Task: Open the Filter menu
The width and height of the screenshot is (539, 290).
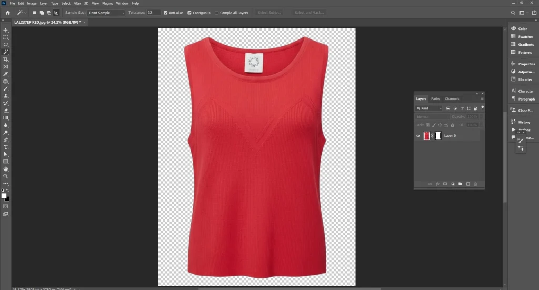Action: pyautogui.click(x=77, y=3)
